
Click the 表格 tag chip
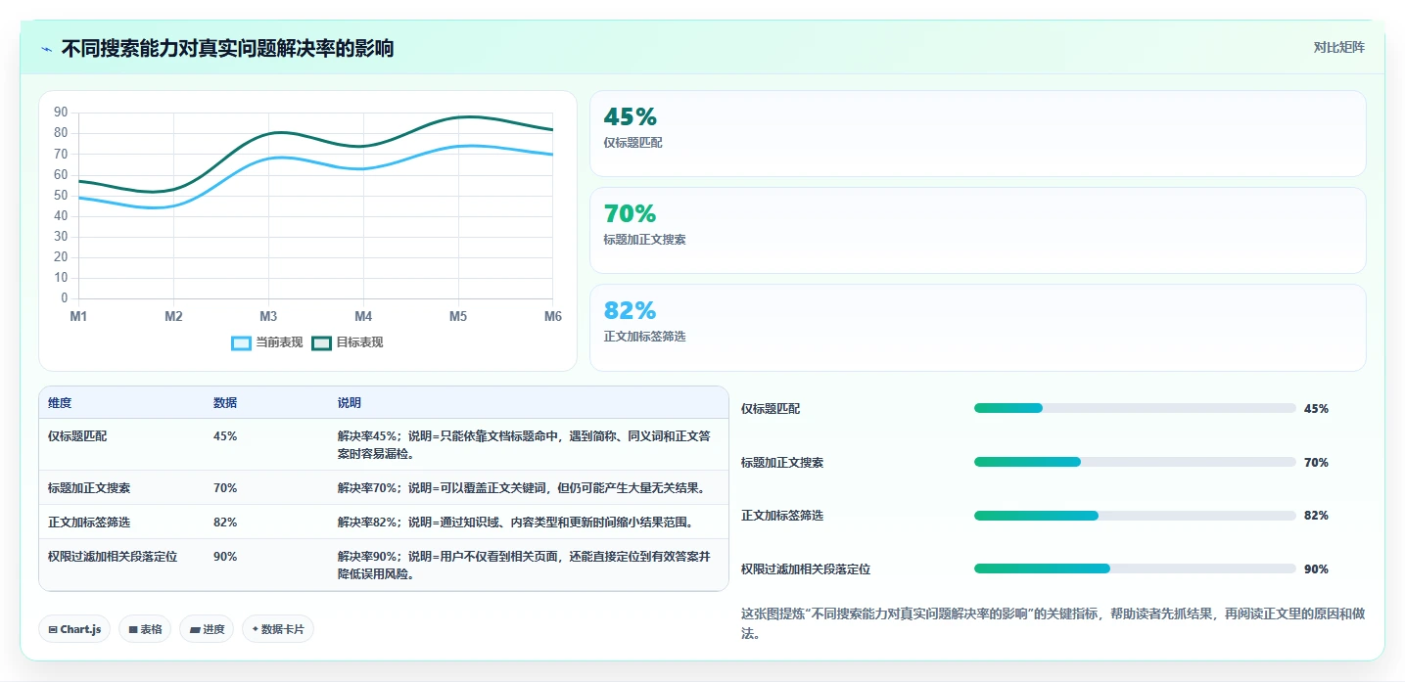pyautogui.click(x=145, y=629)
